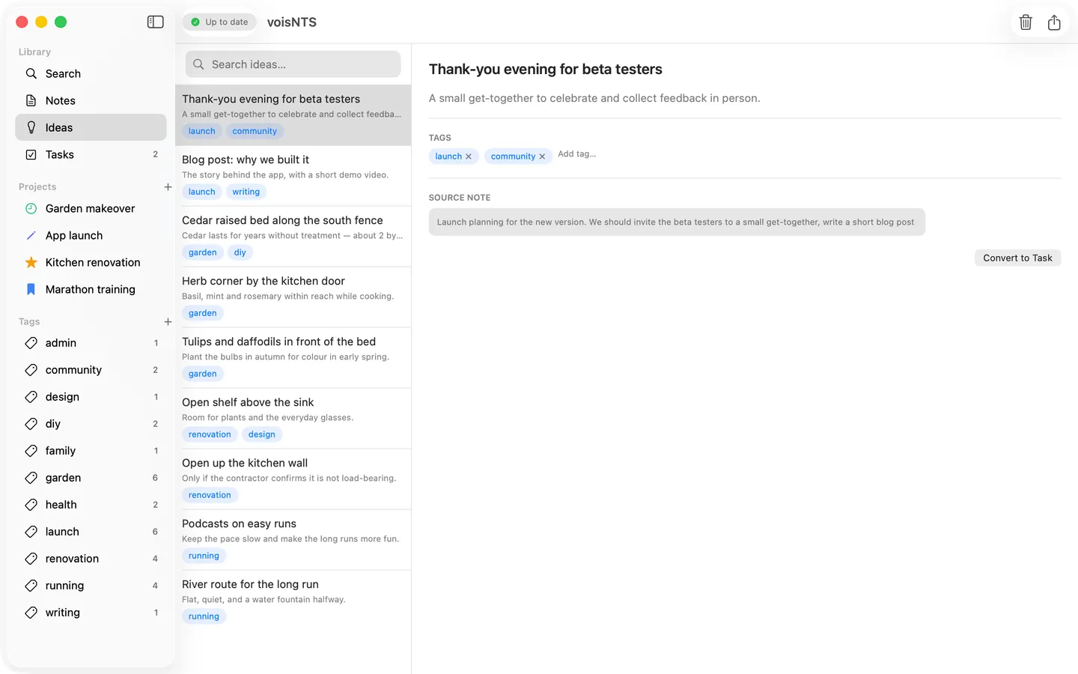Select Ideas in the sidebar
Viewport: 1078px width, 674px height.
coord(91,127)
